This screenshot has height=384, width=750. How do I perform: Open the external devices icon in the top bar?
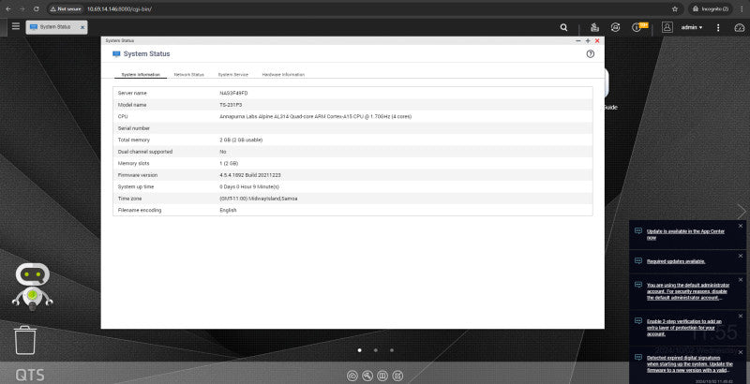click(616, 27)
